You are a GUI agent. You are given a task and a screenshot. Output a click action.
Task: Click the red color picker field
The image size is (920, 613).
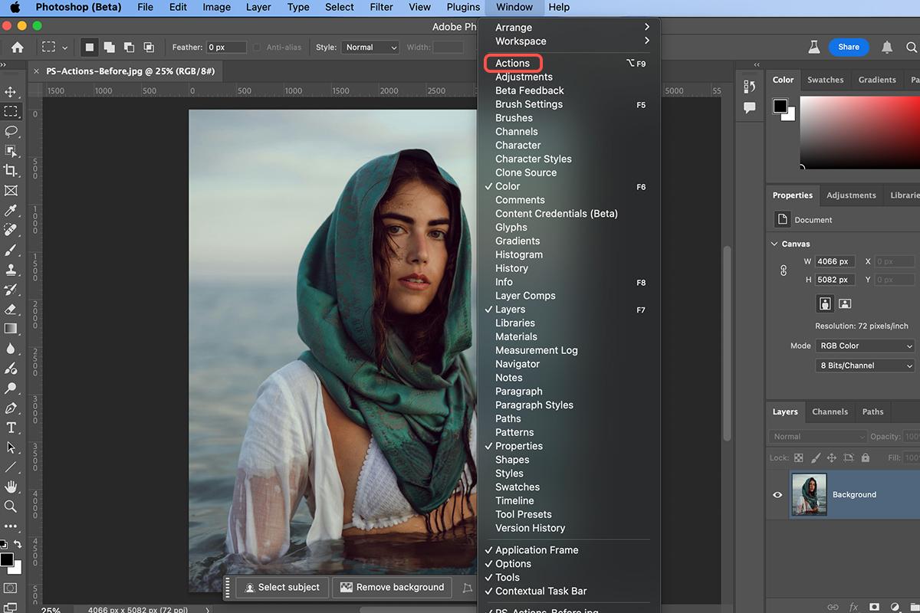(x=859, y=130)
